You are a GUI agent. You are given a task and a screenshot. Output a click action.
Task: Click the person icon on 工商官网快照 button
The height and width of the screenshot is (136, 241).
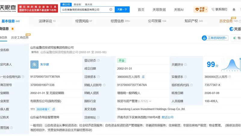click(205, 38)
